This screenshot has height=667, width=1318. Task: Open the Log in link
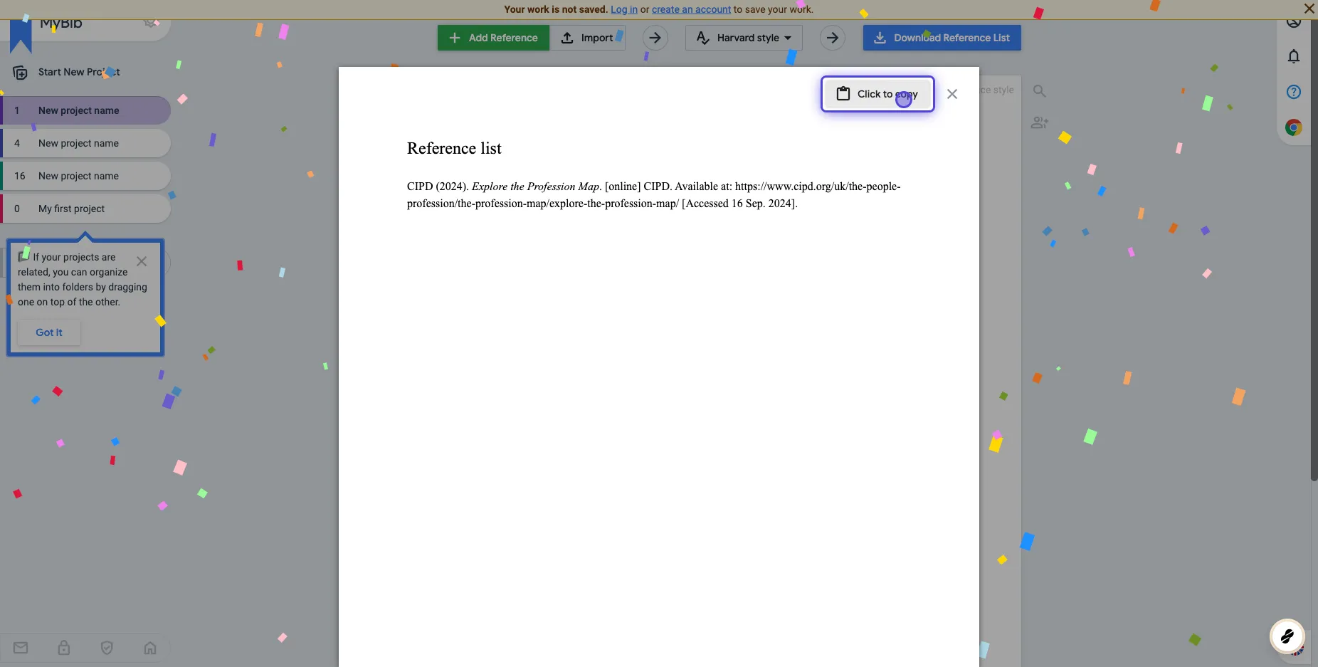(624, 9)
